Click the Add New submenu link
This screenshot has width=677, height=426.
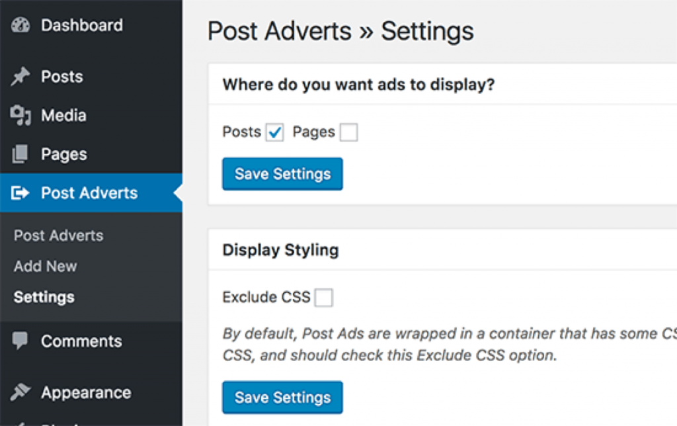click(x=46, y=266)
